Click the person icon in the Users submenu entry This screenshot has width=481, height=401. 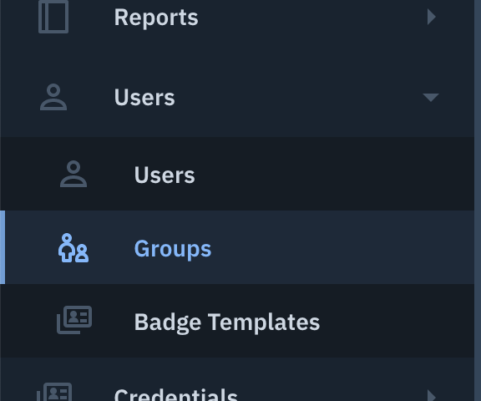click(73, 174)
